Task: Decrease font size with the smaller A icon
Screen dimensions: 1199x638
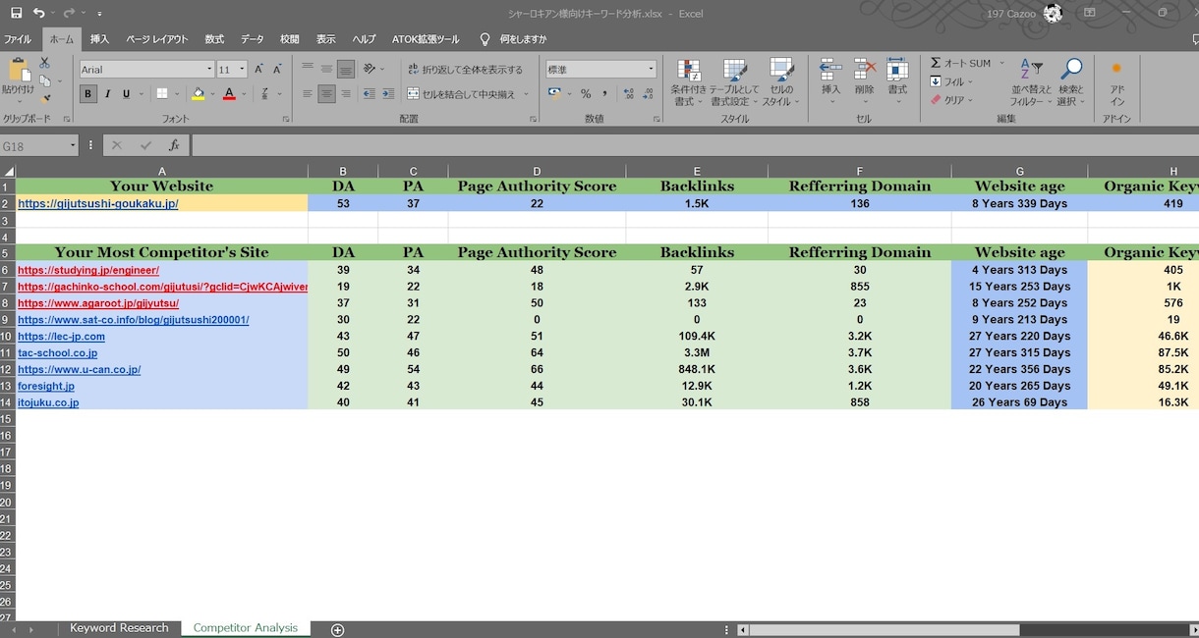Action: (x=275, y=70)
